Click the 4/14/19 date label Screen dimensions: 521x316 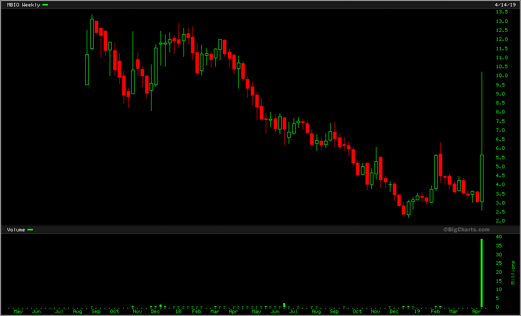505,4
